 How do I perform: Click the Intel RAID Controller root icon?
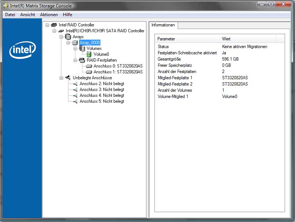coord(54,25)
